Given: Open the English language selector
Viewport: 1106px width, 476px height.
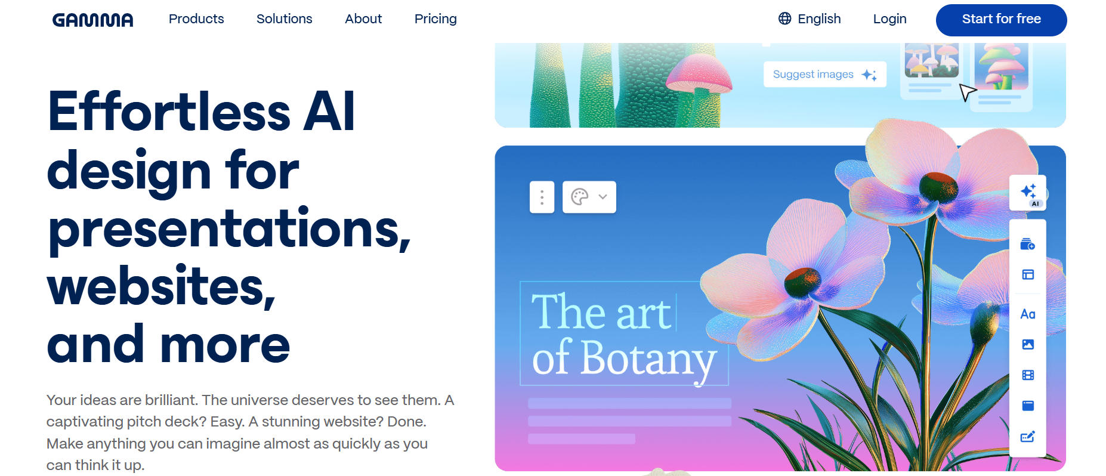Looking at the screenshot, I should click(x=810, y=19).
